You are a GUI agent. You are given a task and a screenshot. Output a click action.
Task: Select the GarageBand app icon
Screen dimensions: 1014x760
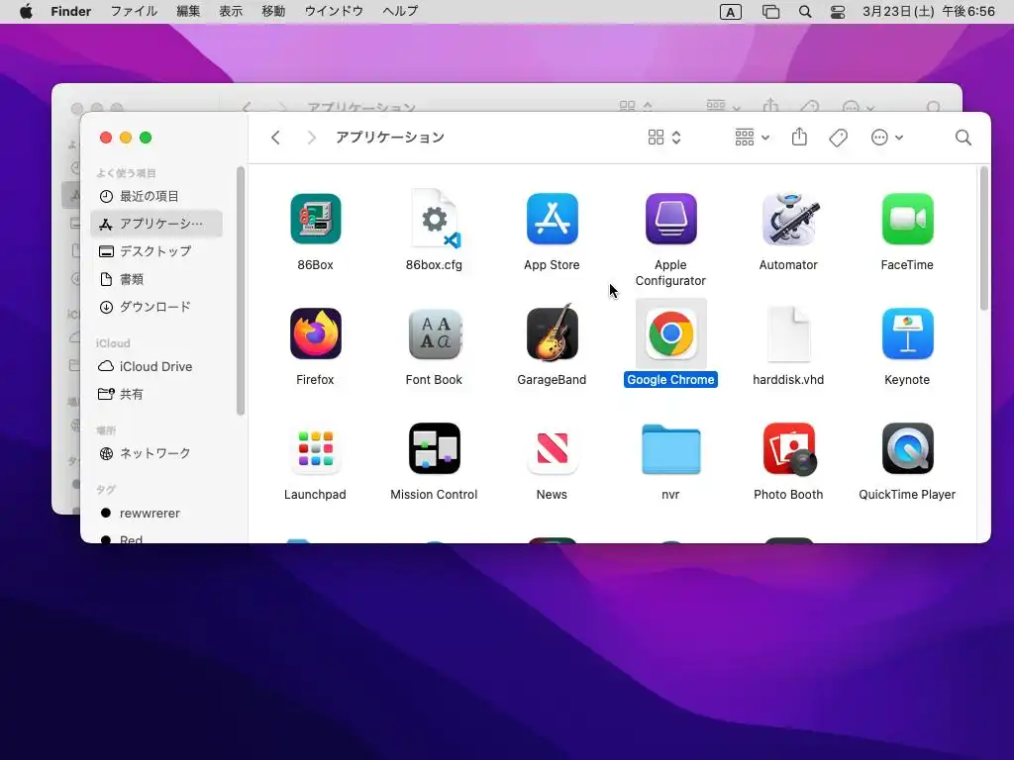[552, 332]
